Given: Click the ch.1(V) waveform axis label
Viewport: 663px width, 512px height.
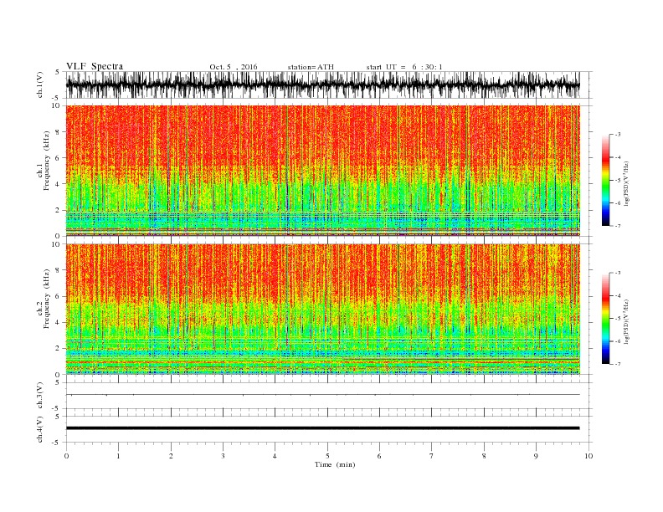Looking at the screenshot, I should click(40, 84).
